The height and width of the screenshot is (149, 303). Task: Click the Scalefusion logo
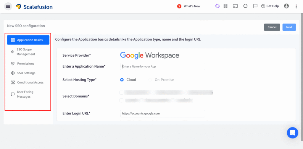34,7
